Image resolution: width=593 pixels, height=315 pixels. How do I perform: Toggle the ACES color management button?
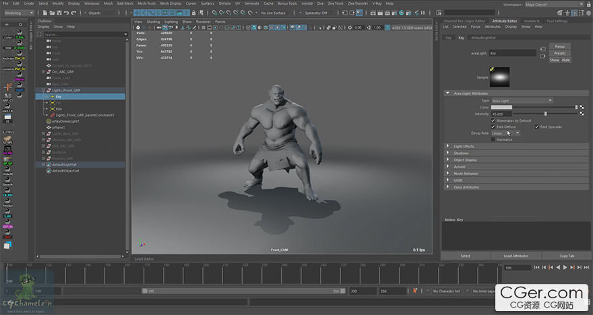tap(387, 28)
